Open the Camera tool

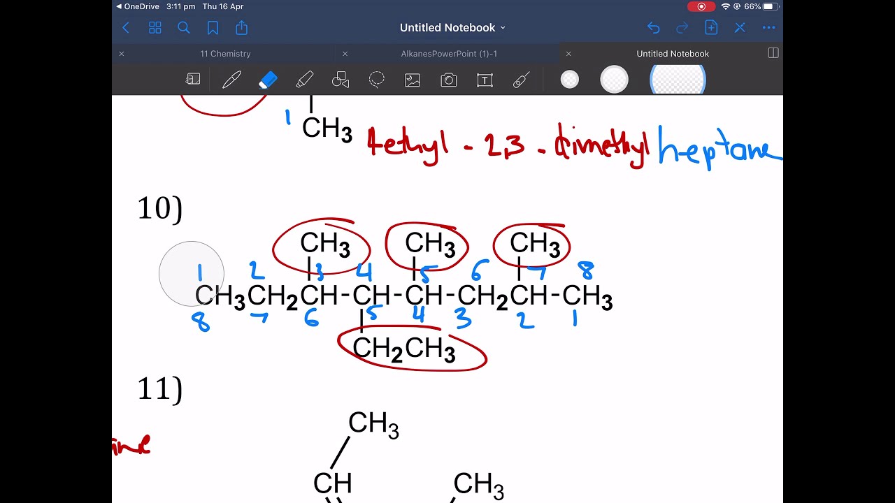pos(449,80)
